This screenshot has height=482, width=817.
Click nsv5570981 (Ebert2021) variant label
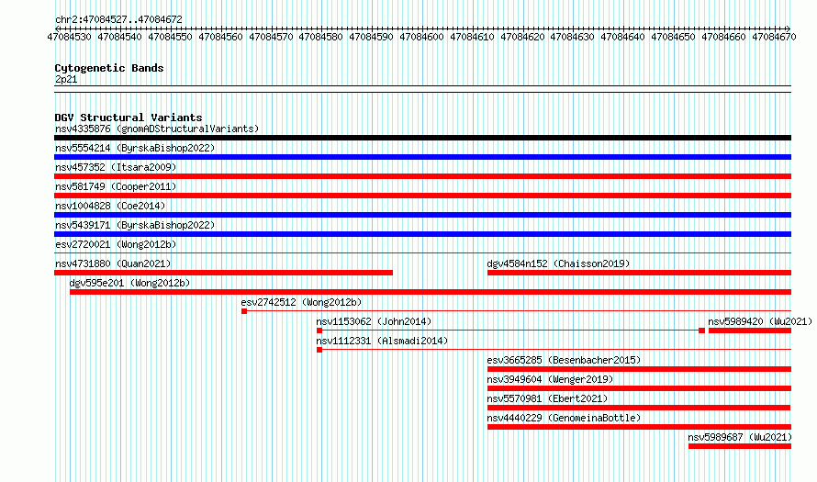(x=547, y=398)
